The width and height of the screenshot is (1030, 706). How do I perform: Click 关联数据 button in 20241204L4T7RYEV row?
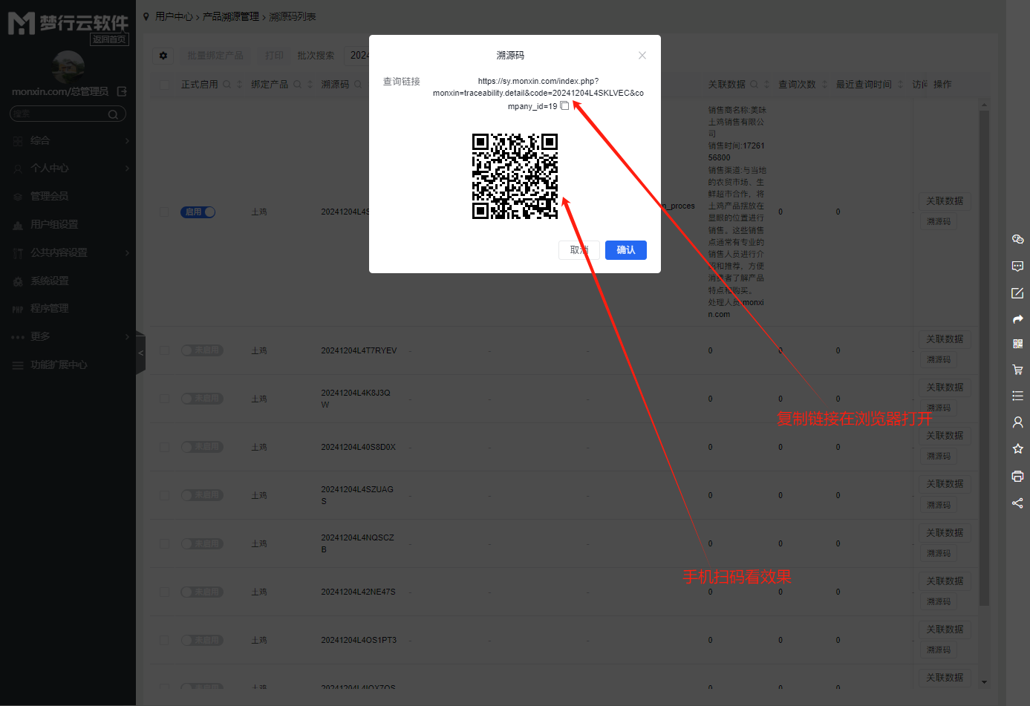[x=945, y=339]
